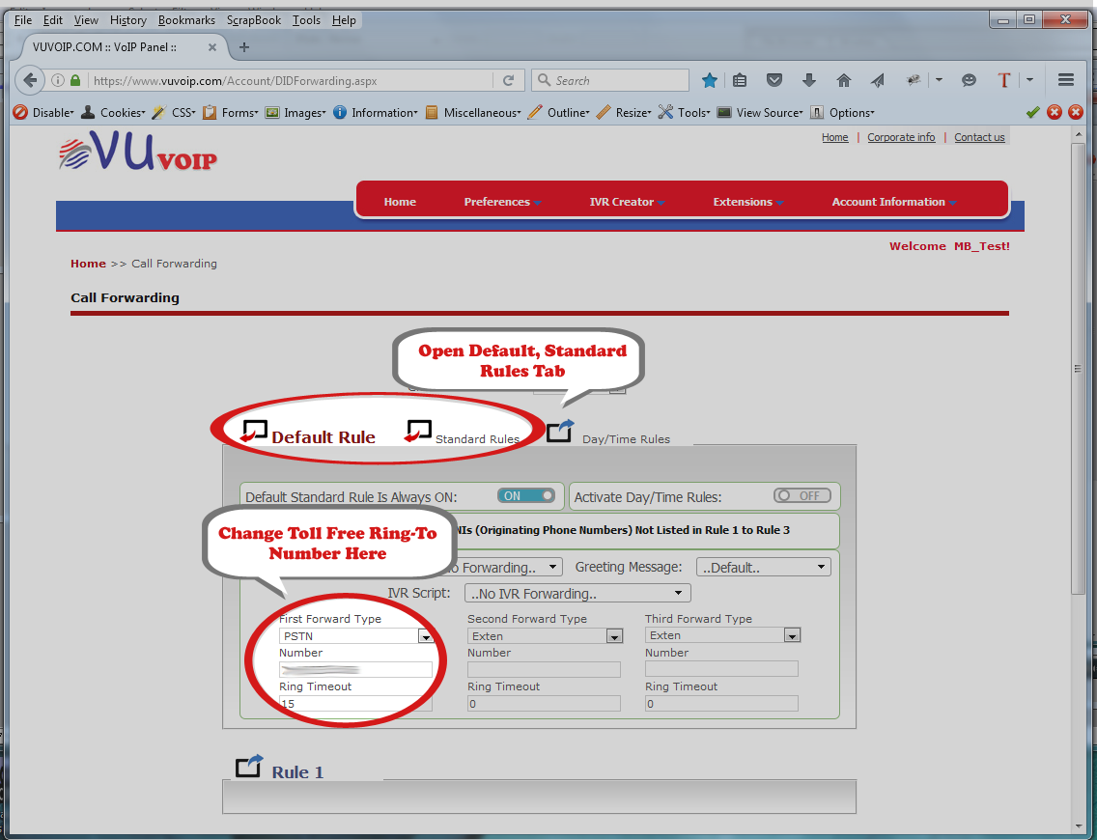Open IVR Script No IVR Forwarding dropdown
Image resolution: width=1097 pixels, height=840 pixels.
(577, 594)
